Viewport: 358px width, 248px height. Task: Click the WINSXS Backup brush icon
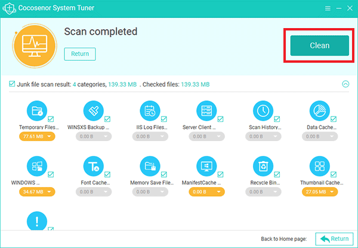(94, 111)
